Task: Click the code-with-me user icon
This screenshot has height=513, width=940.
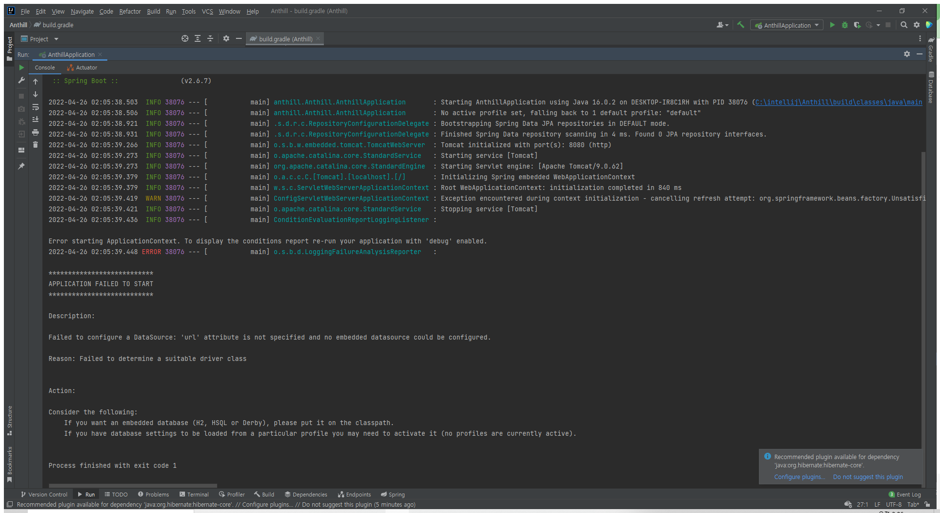Action: pyautogui.click(x=722, y=25)
